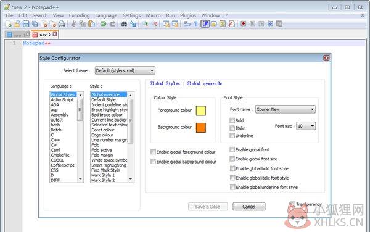Create a new document from toolbar
This screenshot has width=370, height=232.
tap(9, 24)
